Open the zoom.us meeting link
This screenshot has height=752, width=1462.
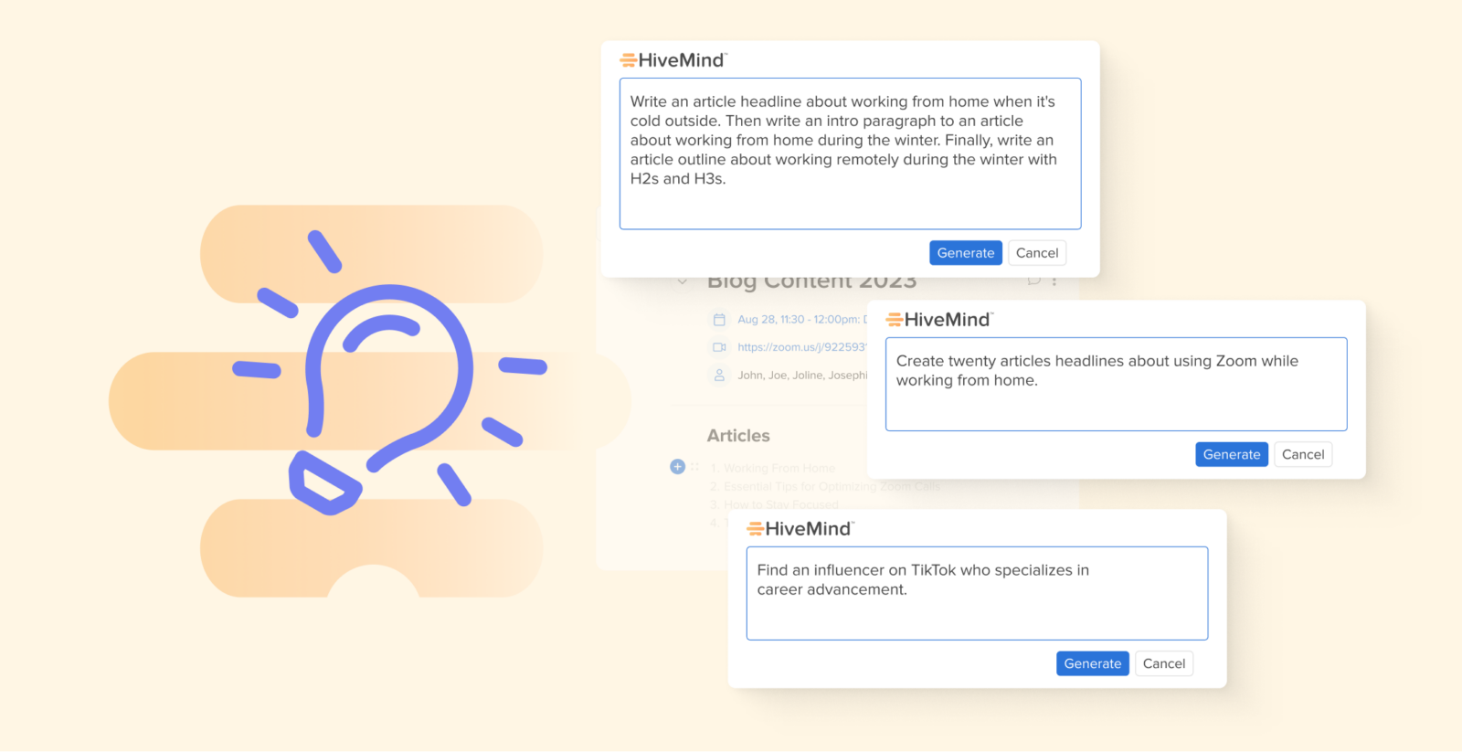[x=801, y=347]
